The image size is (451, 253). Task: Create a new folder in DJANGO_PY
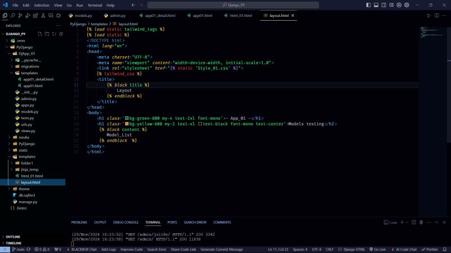tap(47, 34)
